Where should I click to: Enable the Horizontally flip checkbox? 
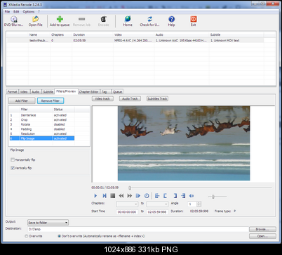(13, 159)
